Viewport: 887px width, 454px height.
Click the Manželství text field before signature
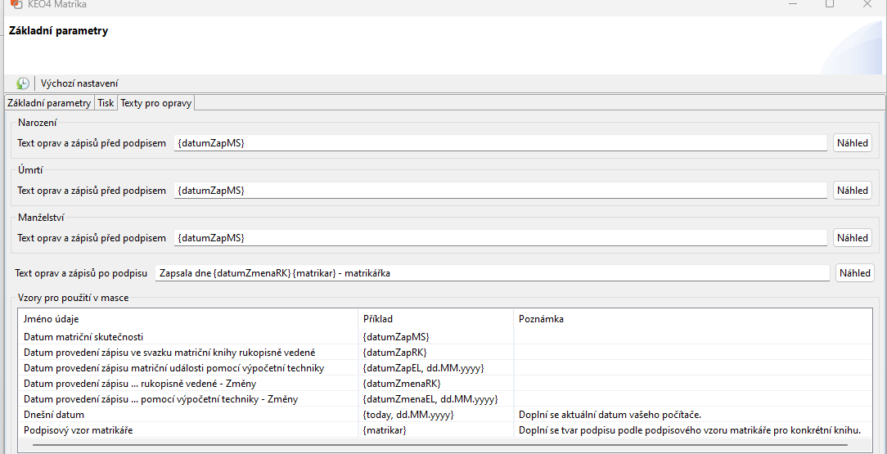coord(500,238)
